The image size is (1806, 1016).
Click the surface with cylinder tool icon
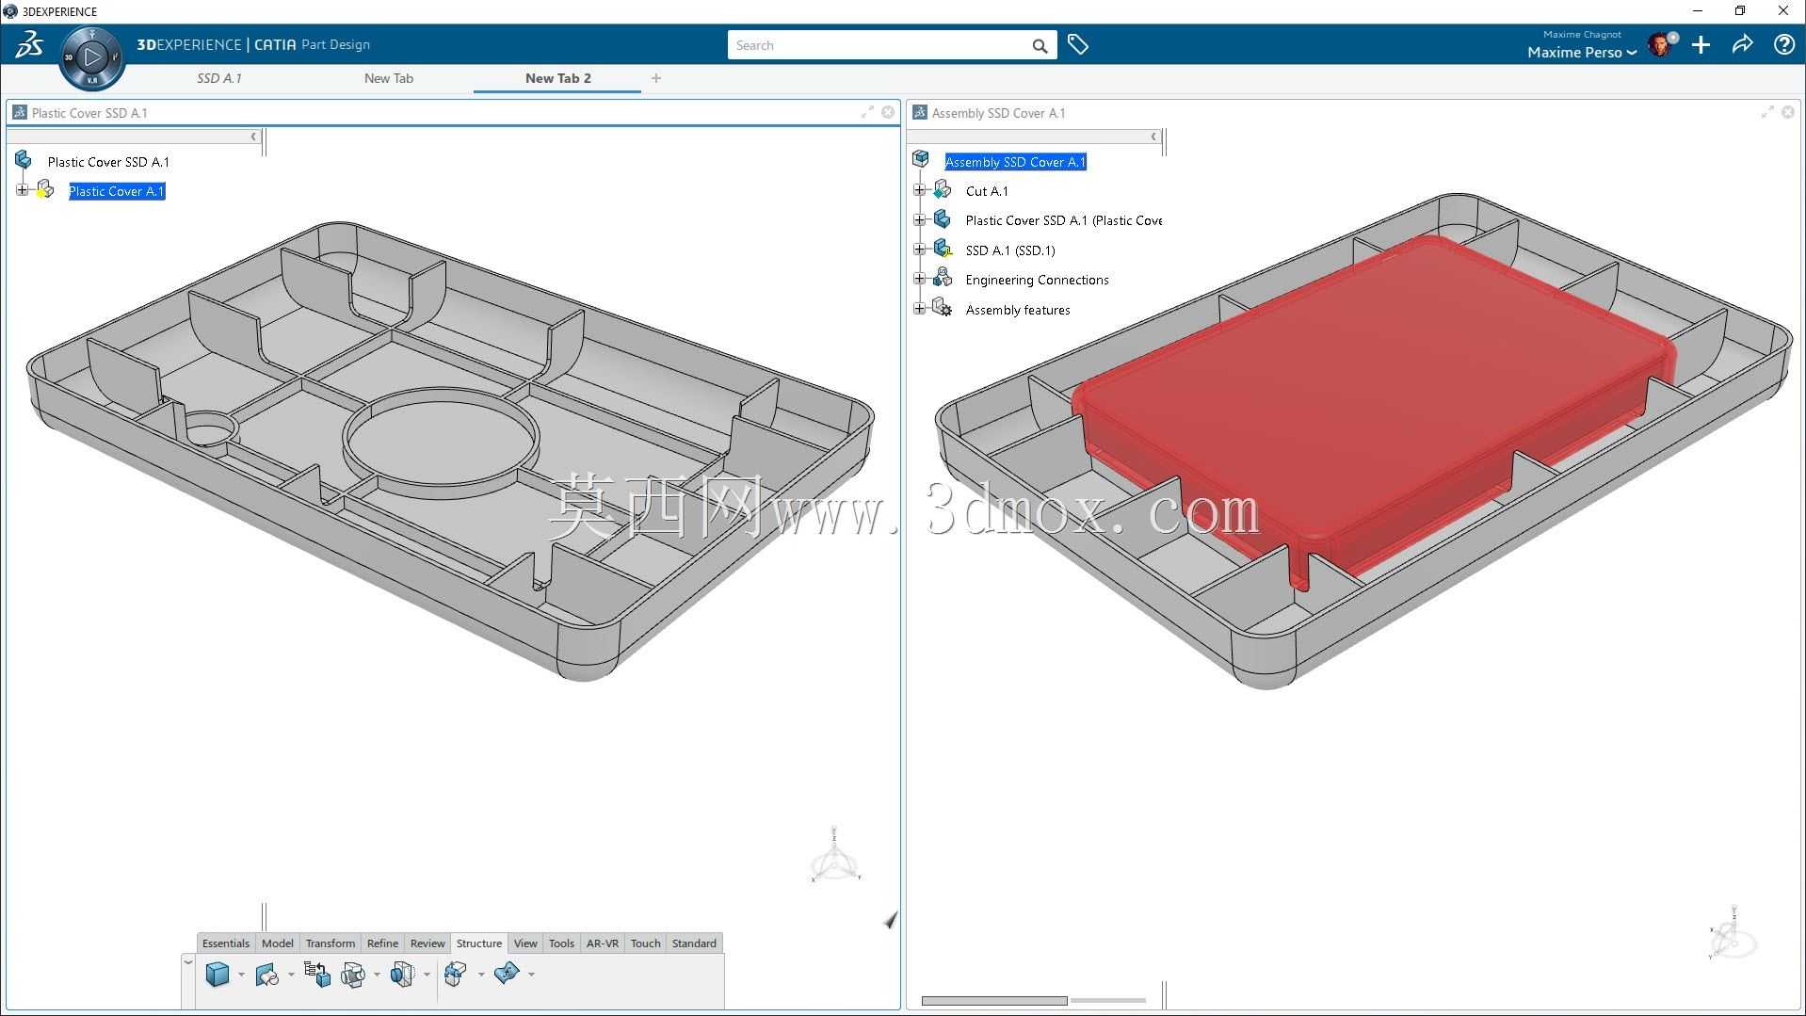click(267, 974)
